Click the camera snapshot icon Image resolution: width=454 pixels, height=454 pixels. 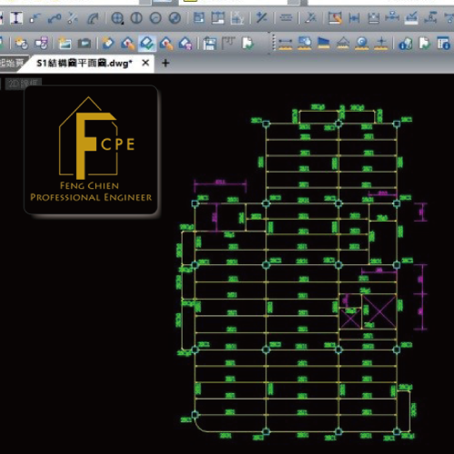coord(84,44)
